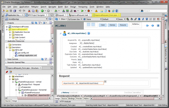
Task: Click the green Run arrow icon
Action: point(83,11)
